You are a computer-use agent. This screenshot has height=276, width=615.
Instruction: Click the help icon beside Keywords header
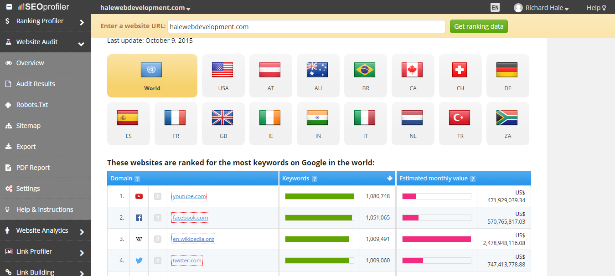(x=315, y=179)
